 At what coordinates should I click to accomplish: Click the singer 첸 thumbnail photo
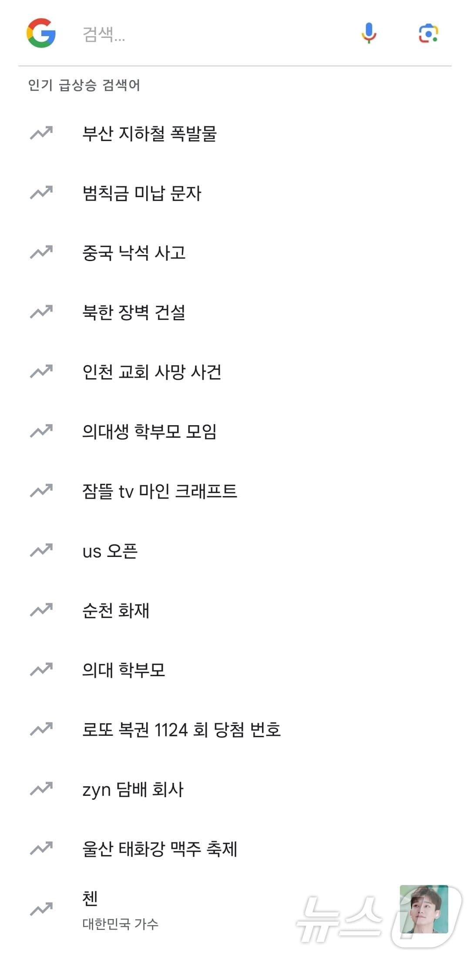[x=423, y=909]
